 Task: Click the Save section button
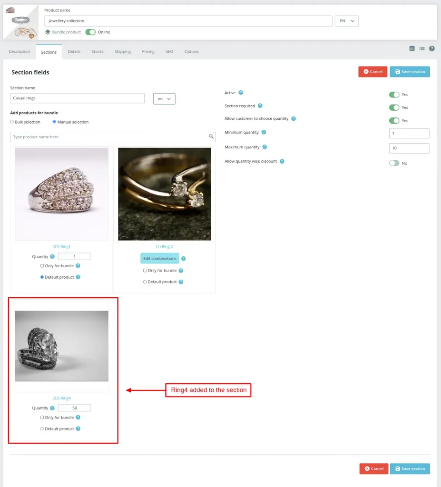[410, 71]
